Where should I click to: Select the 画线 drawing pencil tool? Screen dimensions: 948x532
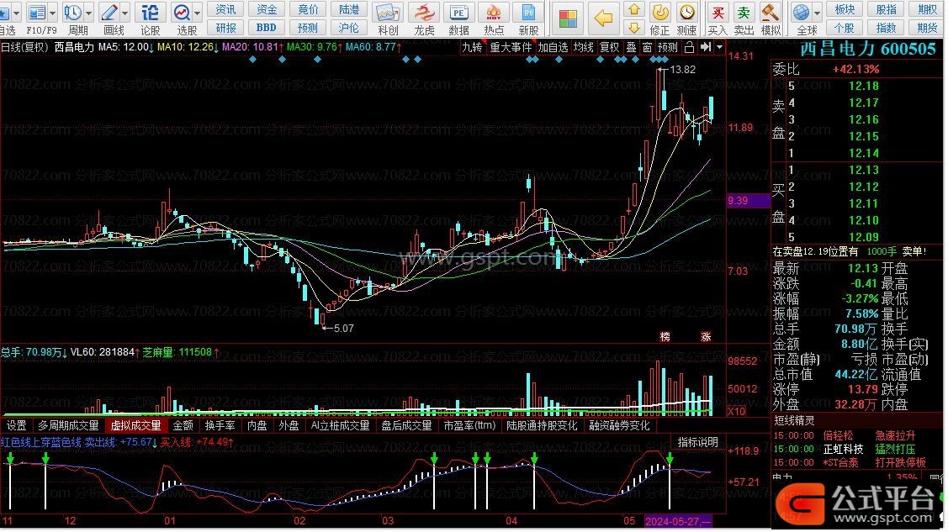click(109, 12)
